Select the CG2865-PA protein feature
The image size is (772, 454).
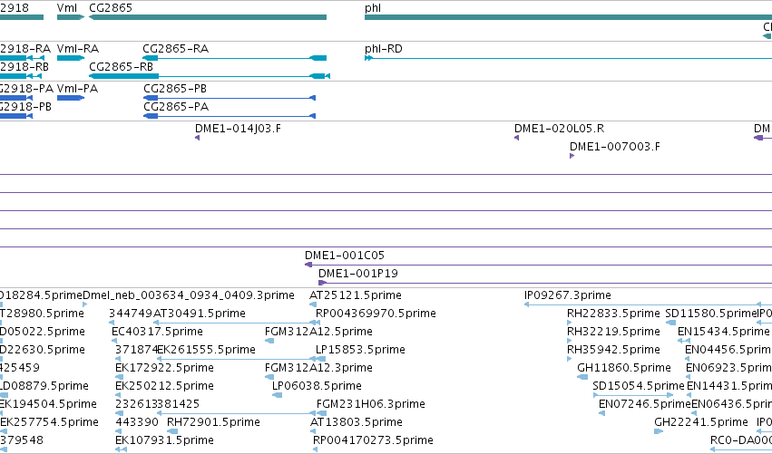(230, 116)
